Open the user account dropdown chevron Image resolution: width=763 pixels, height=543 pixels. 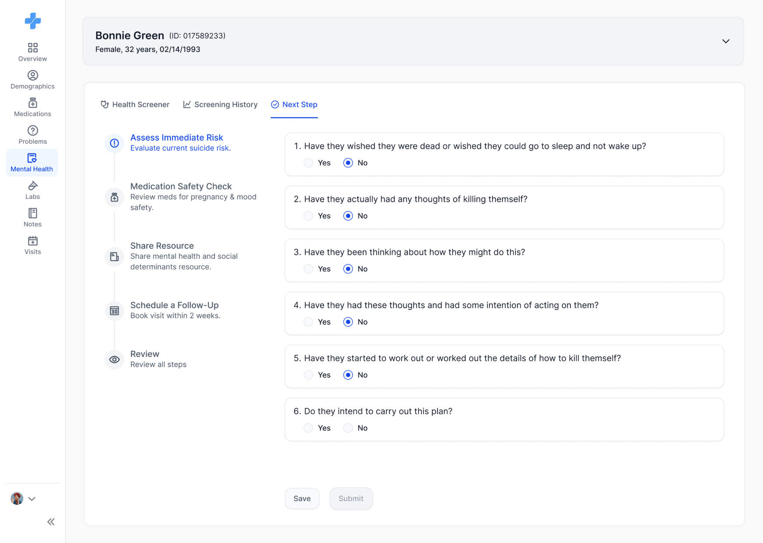[x=32, y=499]
